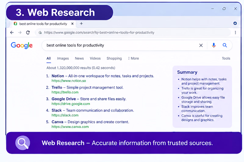Switch to the News tab
The image size is (244, 162).
(x=79, y=58)
